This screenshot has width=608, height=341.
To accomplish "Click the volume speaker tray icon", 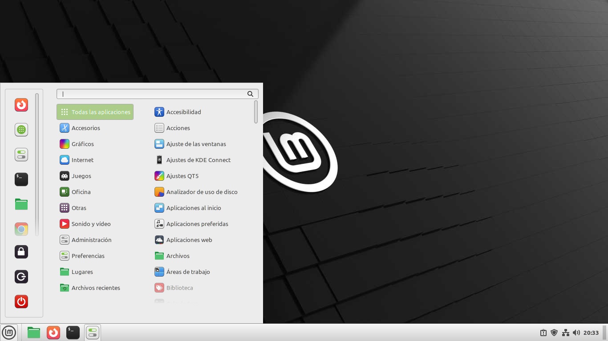I will [576, 333].
